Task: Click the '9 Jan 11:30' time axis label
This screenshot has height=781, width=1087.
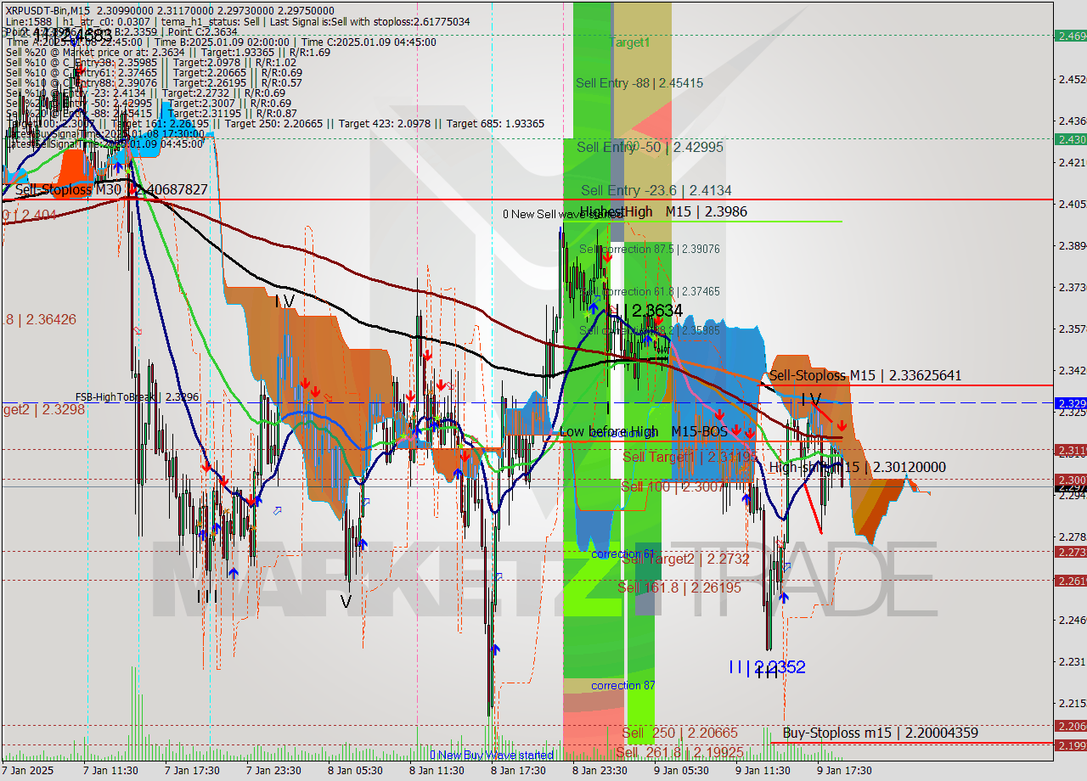Action: click(763, 771)
